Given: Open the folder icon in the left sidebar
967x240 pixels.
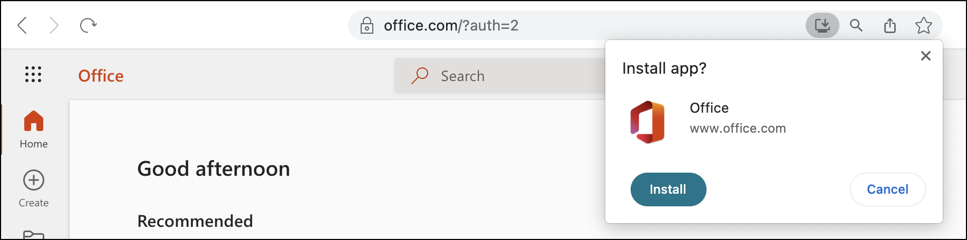Looking at the screenshot, I should coord(34,235).
